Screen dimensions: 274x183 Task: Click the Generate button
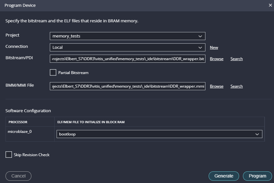coord(224,176)
